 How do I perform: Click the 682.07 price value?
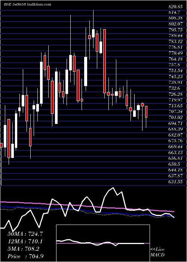pos(175,135)
